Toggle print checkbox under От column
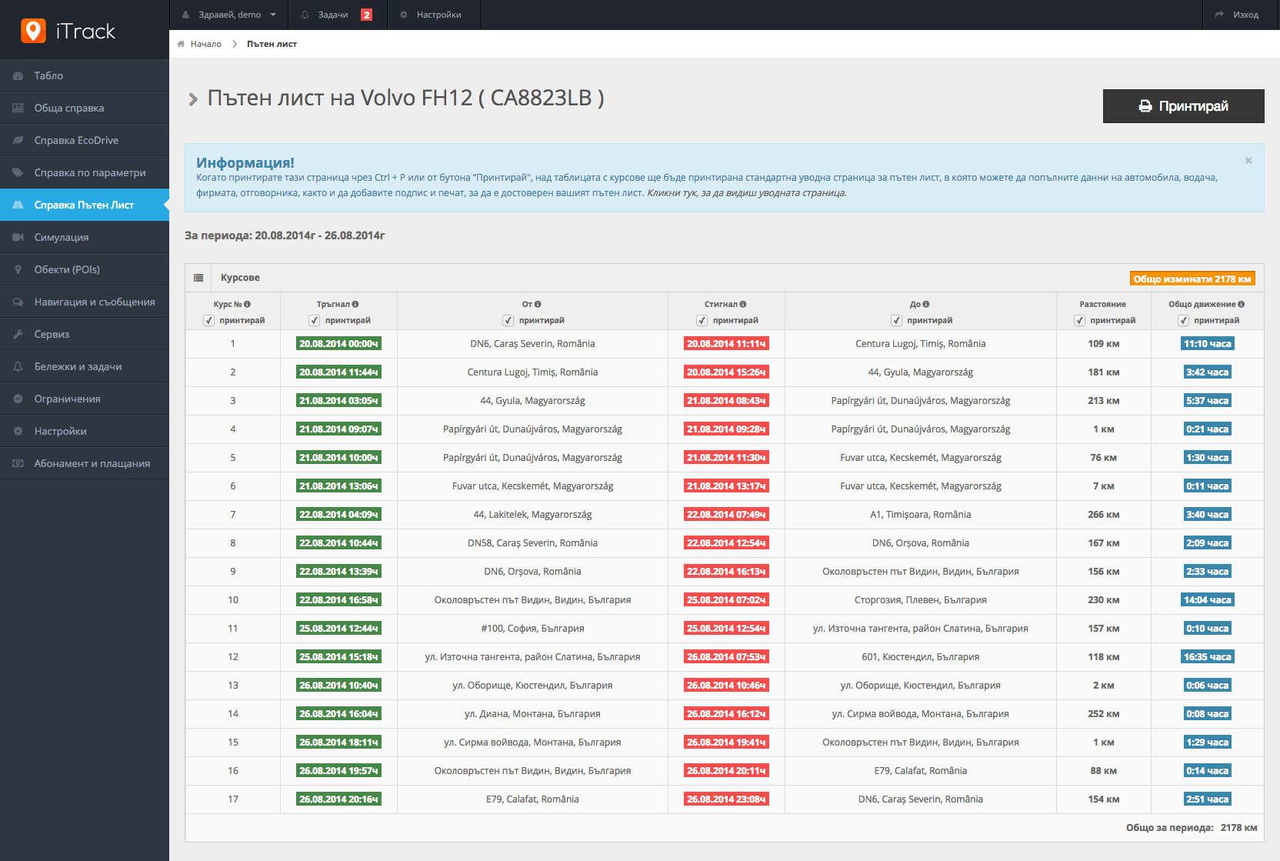The image size is (1280, 861). (508, 320)
